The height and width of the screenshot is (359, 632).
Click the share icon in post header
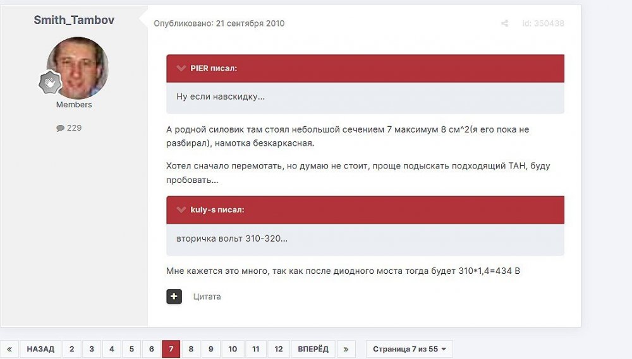pyautogui.click(x=504, y=23)
